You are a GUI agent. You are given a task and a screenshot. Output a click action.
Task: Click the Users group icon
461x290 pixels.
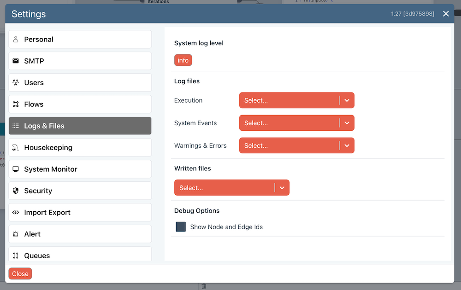click(16, 83)
